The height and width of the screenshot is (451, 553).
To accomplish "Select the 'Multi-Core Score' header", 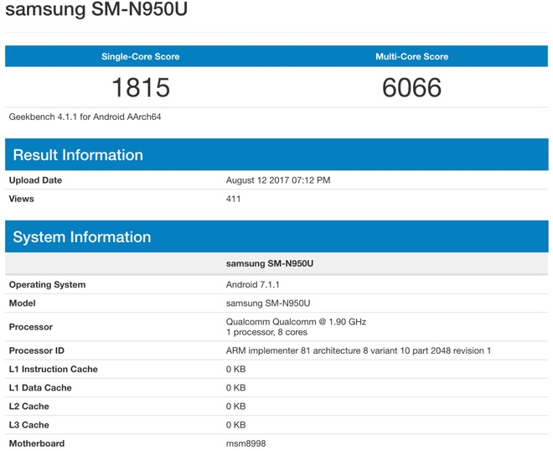I will (412, 56).
